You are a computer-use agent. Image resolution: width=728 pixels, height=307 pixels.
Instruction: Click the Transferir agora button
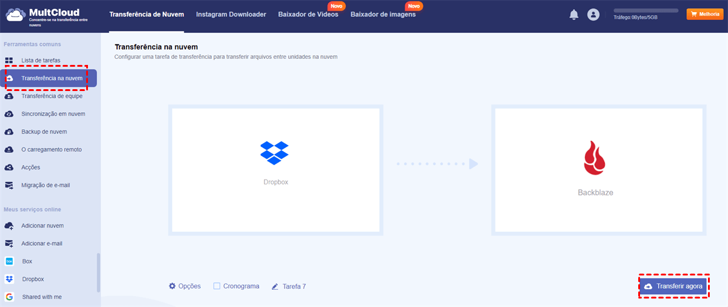tap(673, 286)
